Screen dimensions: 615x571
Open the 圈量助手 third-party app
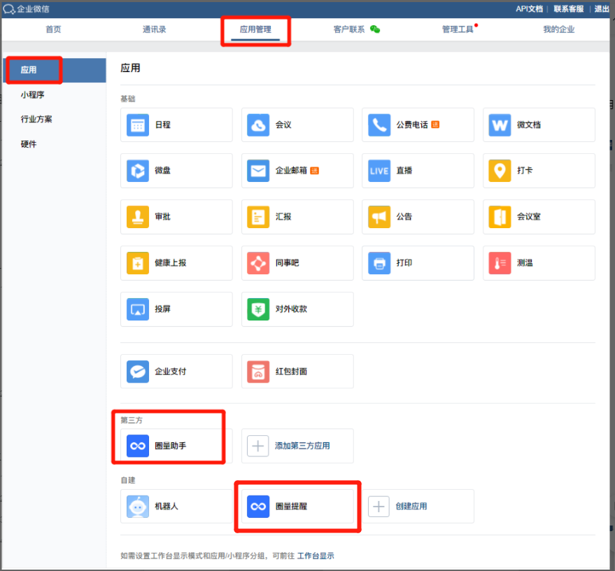pos(168,446)
